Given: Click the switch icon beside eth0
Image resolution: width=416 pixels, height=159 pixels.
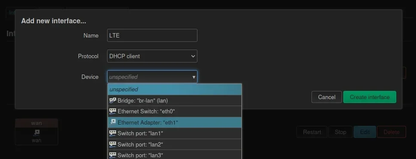Looking at the screenshot, I should point(113,112).
